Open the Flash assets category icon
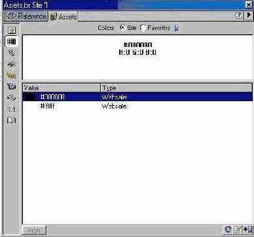This screenshot has width=254, height=237. (11, 64)
